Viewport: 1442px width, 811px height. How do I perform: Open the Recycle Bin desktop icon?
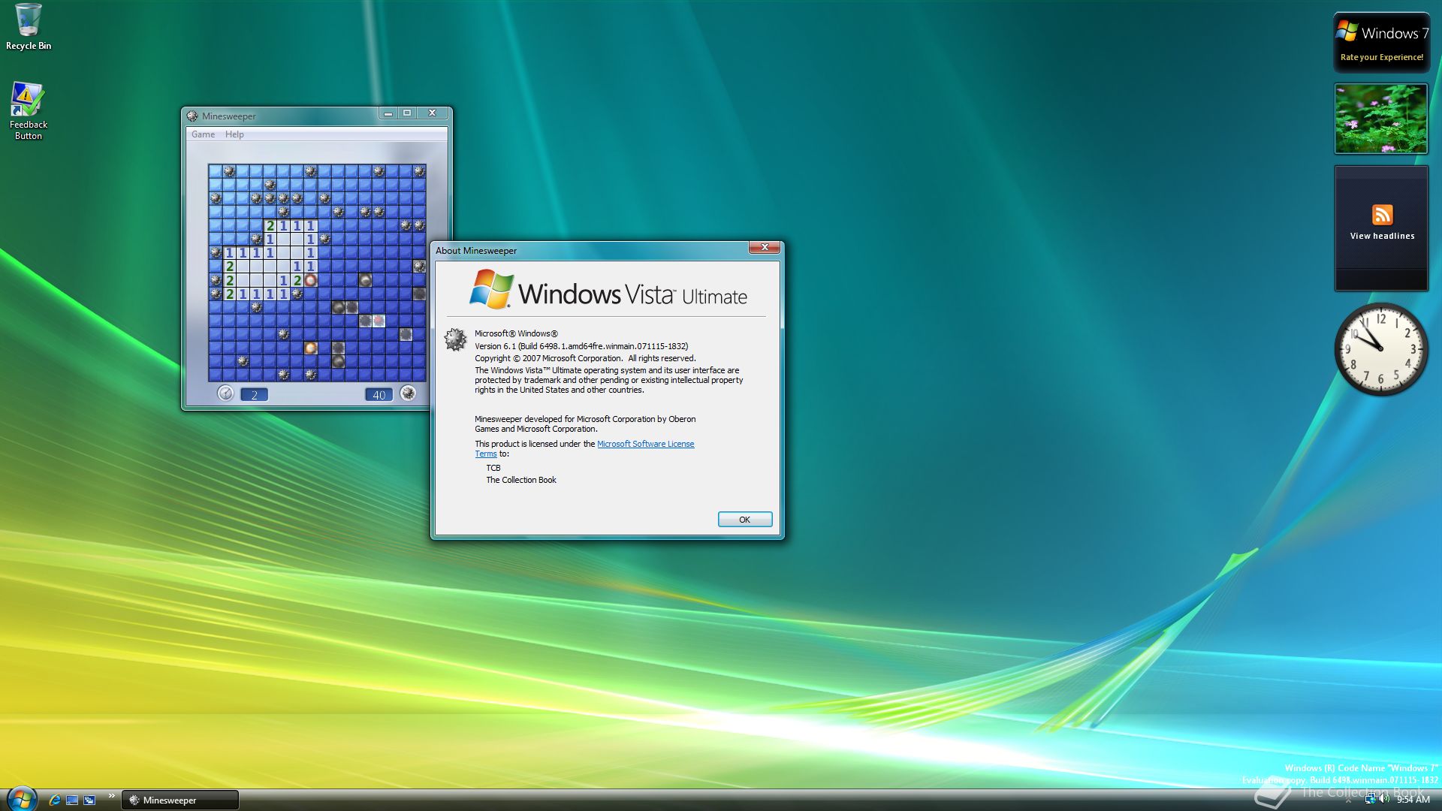pyautogui.click(x=28, y=27)
